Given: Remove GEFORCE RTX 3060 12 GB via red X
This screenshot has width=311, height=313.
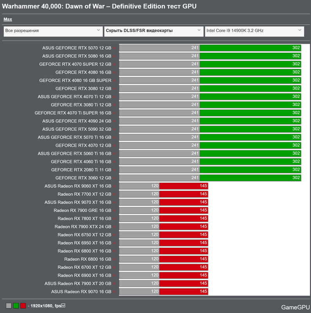Looking at the screenshot, I should [x=114, y=178].
